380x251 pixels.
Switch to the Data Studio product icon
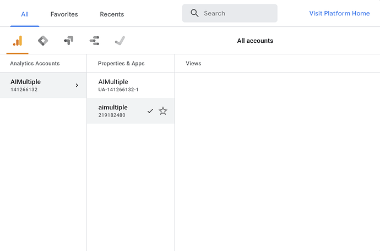coord(94,41)
